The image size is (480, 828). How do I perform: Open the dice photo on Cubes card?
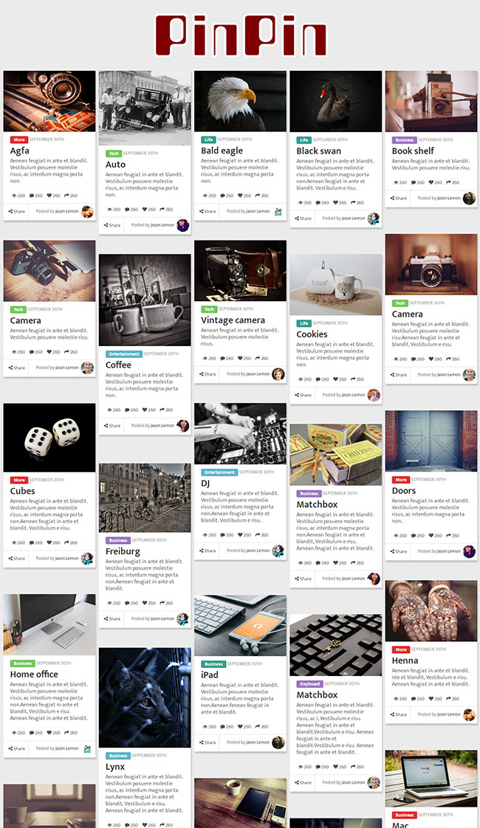(49, 438)
